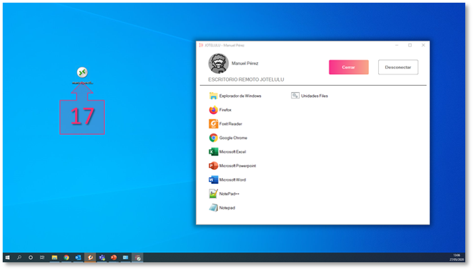Open Chrome from the taskbar
Image resolution: width=474 pixels, height=271 pixels.
[x=66, y=258]
